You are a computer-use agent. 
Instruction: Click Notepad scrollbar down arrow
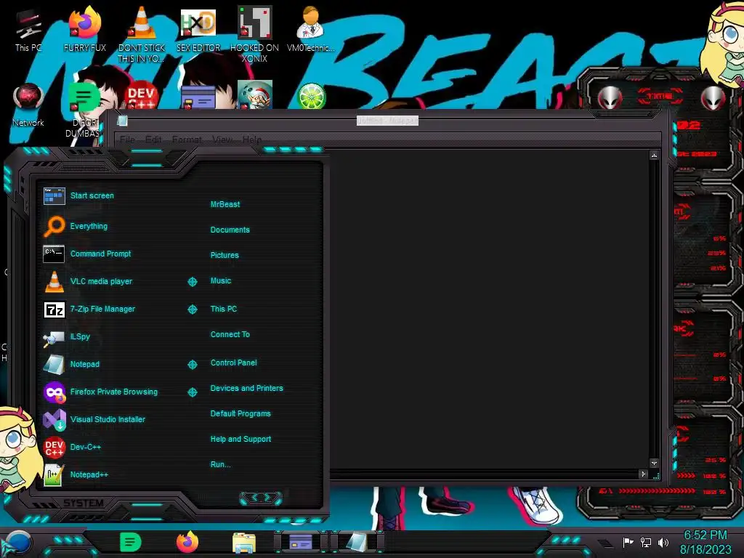pyautogui.click(x=655, y=463)
